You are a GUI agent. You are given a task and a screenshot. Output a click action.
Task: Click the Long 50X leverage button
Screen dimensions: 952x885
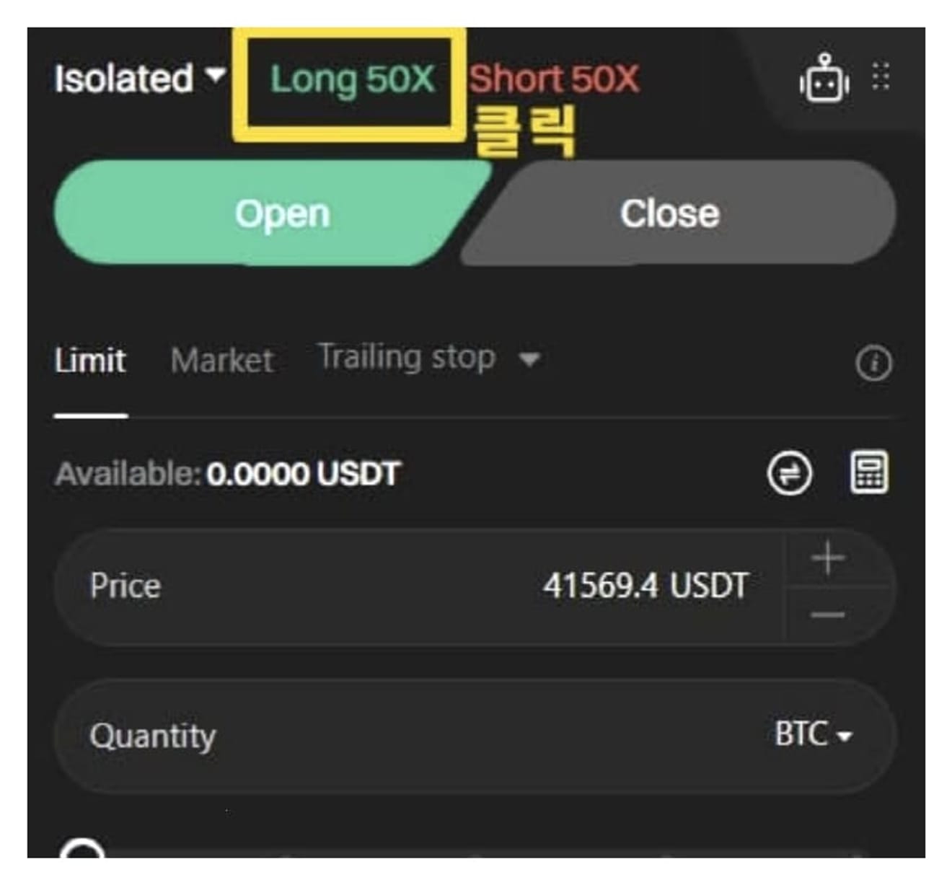pos(353,79)
